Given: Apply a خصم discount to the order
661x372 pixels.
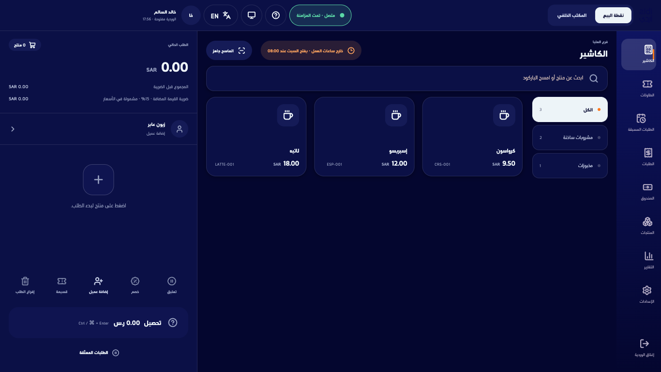Looking at the screenshot, I should point(135,285).
